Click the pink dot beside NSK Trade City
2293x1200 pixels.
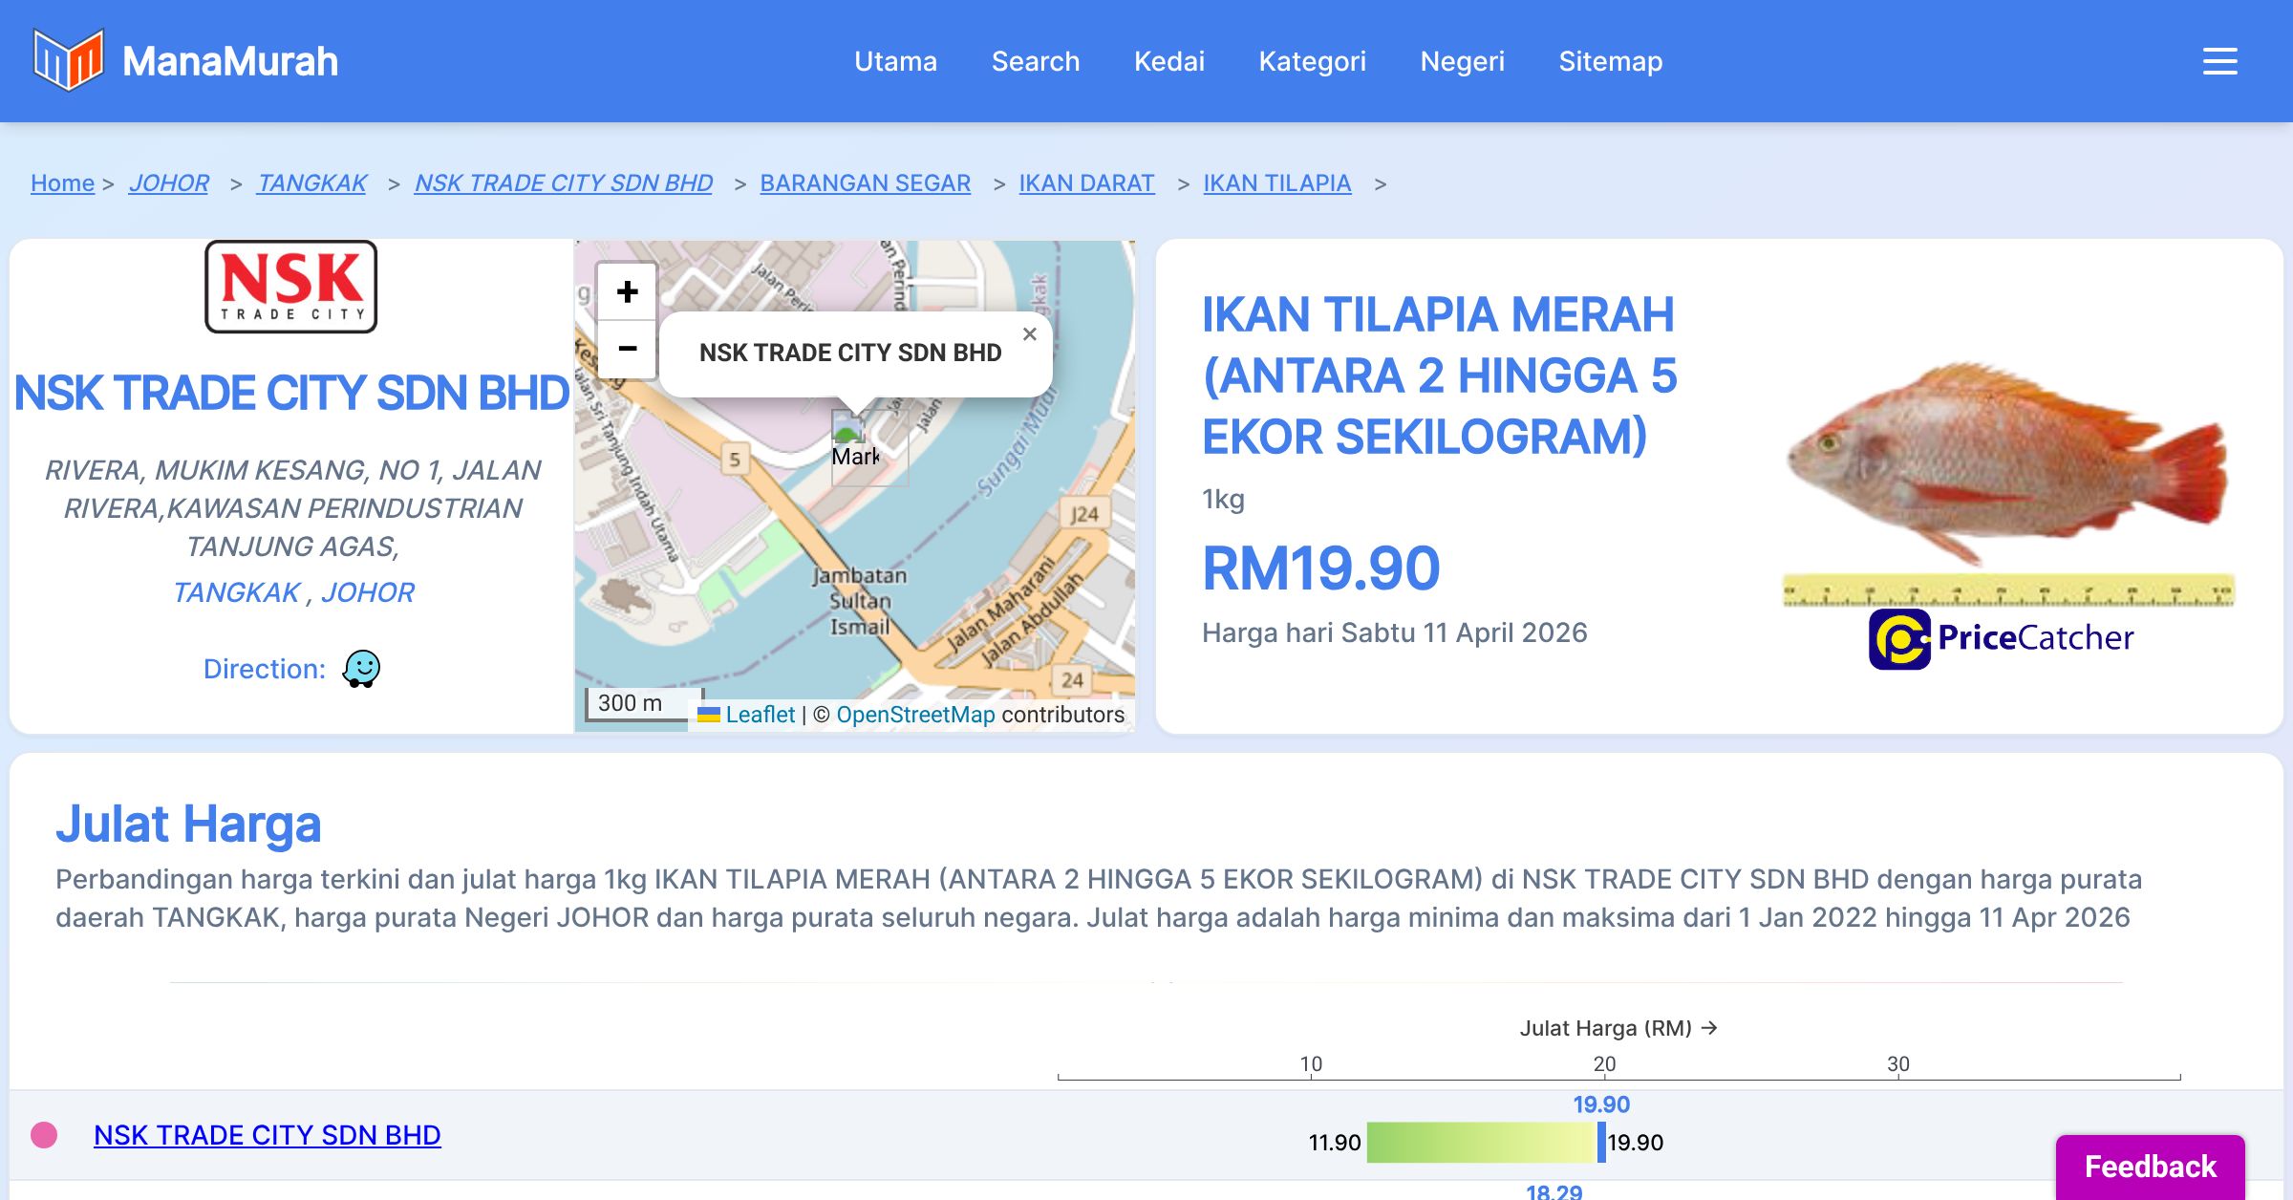44,1135
